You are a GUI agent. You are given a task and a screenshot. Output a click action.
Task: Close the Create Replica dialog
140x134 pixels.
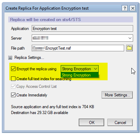point(133,8)
